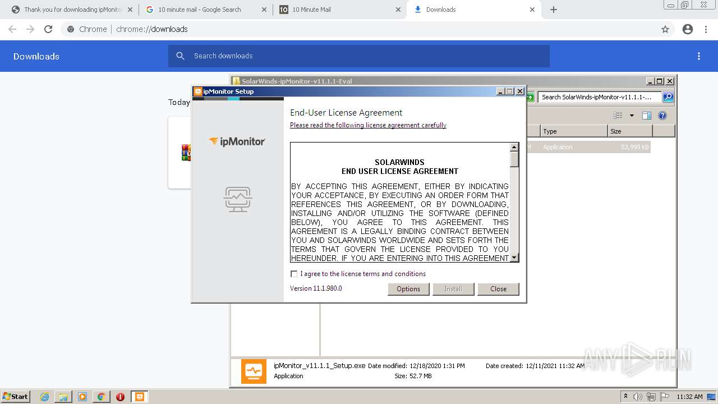Screen dimensions: 718x404
Task: Click the Search downloads field
Action: 359,56
